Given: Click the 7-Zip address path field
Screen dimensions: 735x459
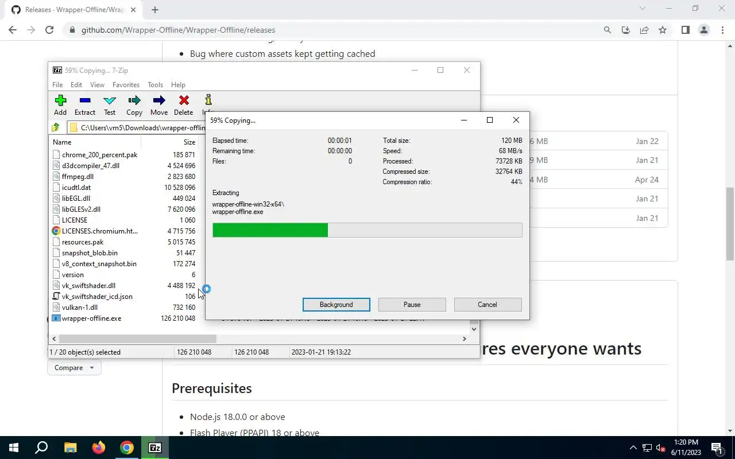Looking at the screenshot, I should tap(138, 127).
